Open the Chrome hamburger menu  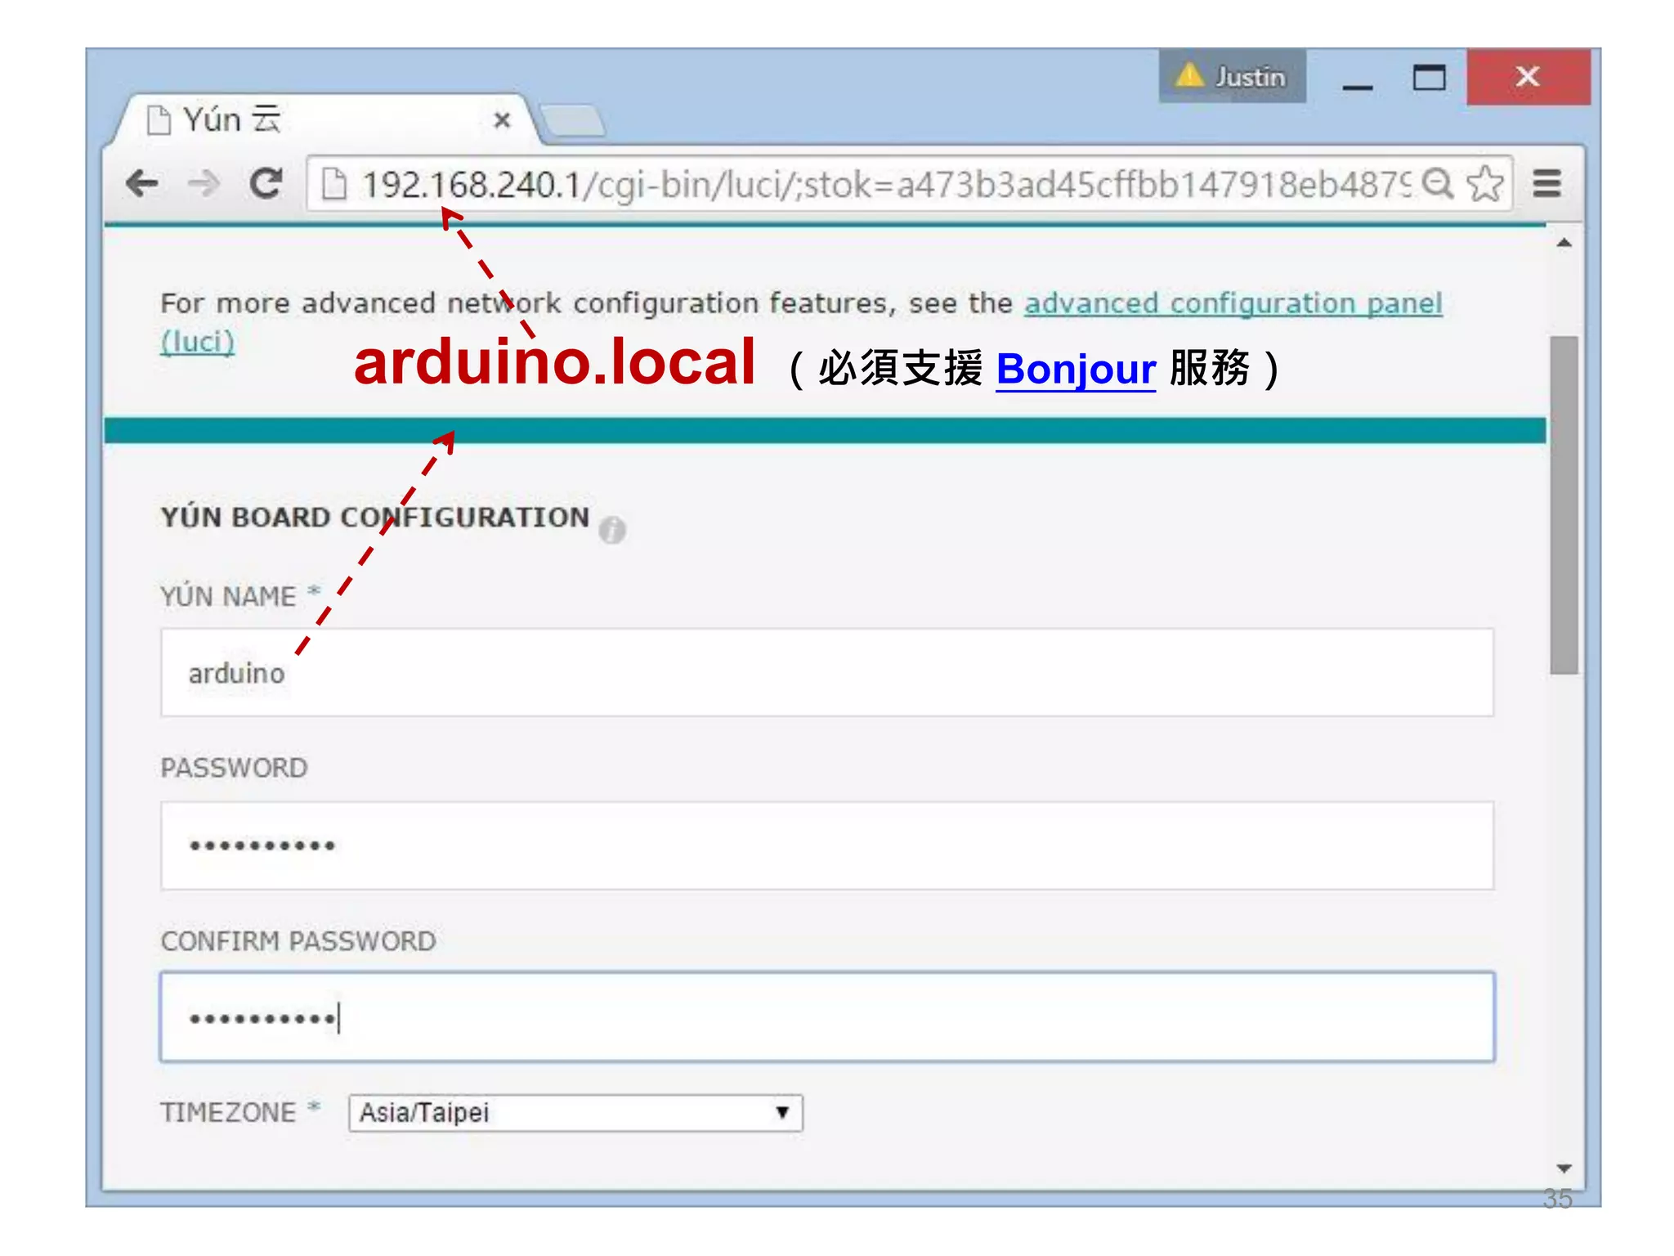click(x=1546, y=183)
